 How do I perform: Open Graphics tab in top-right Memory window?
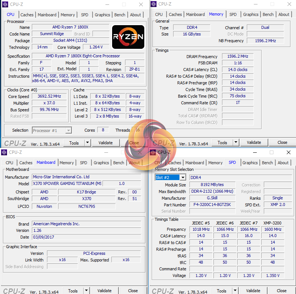coord(251,14)
